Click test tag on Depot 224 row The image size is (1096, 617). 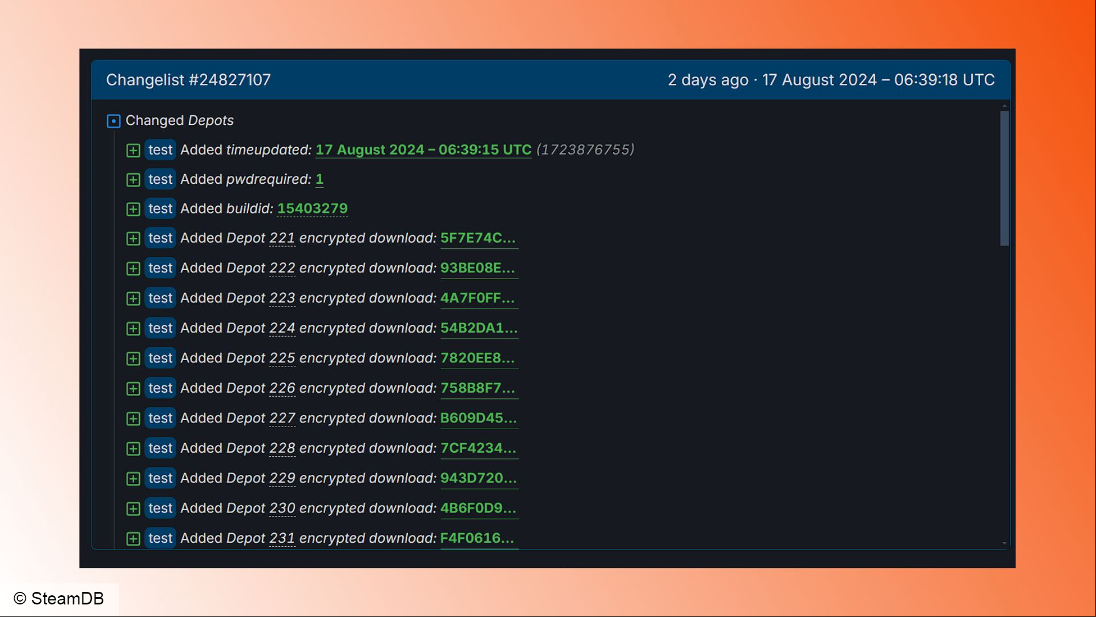tap(160, 328)
